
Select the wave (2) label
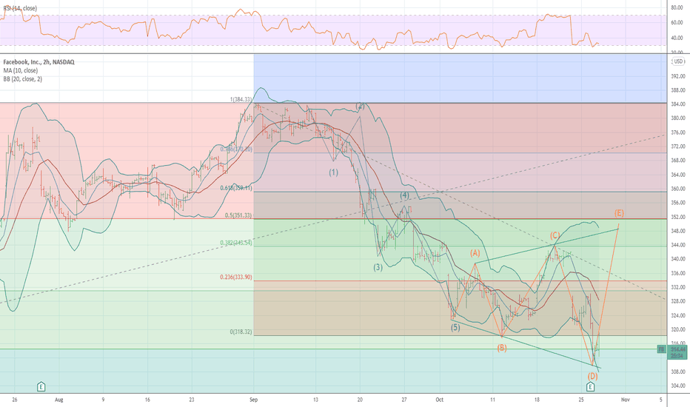click(361, 106)
